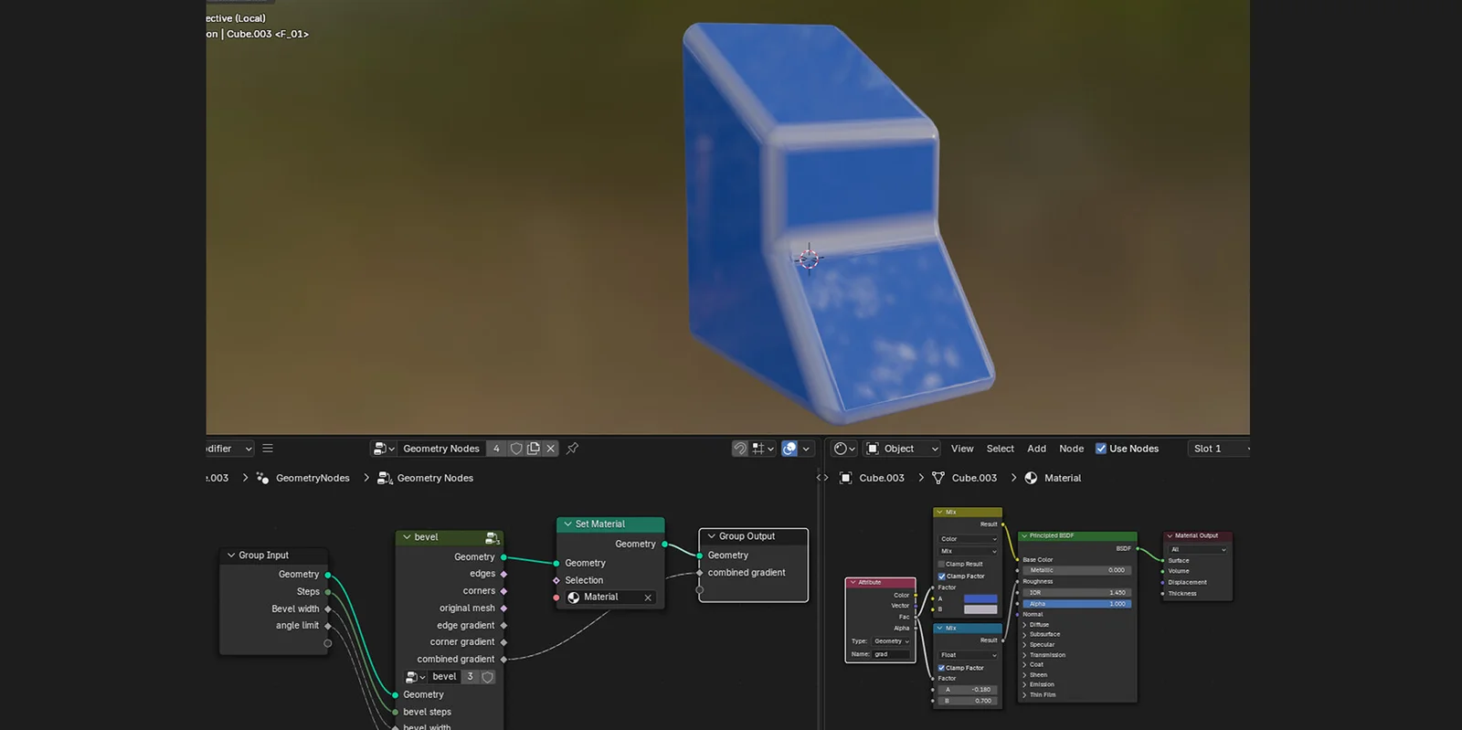Open shader editor type dropdown

point(845,449)
